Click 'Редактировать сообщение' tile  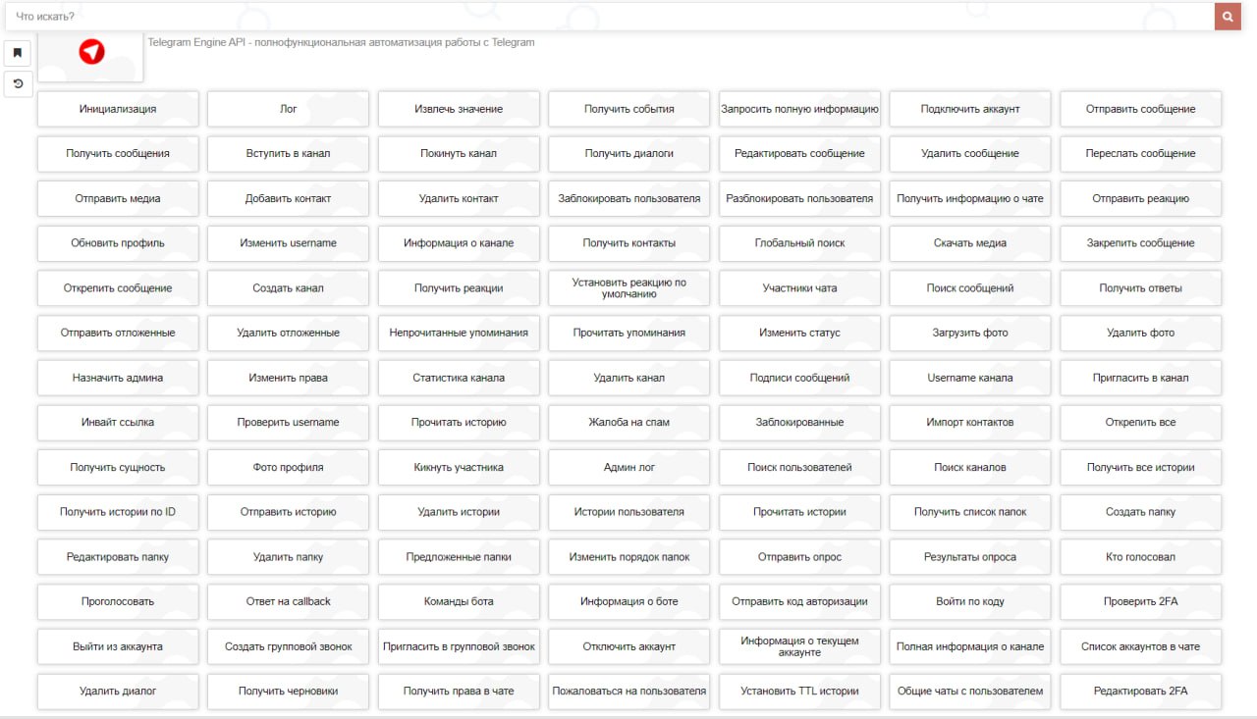point(800,154)
